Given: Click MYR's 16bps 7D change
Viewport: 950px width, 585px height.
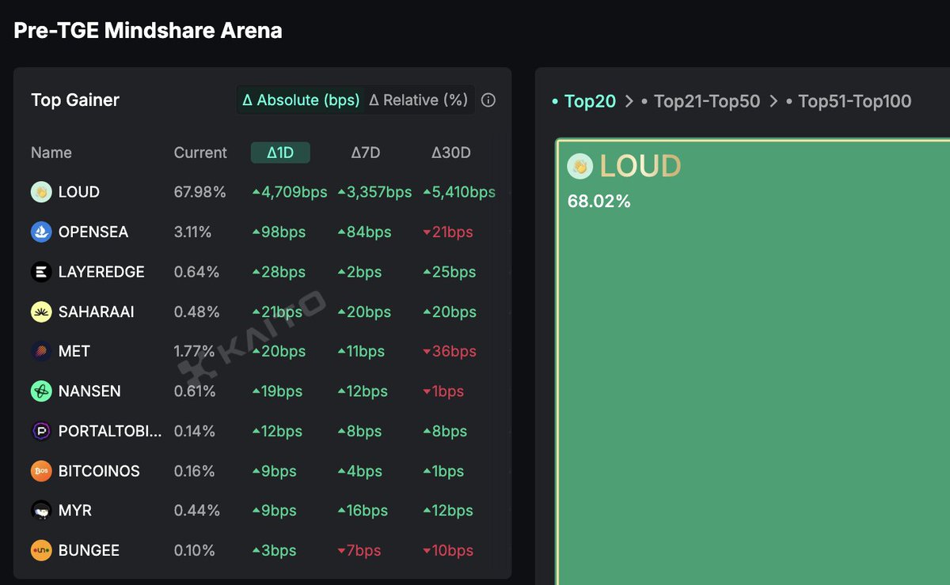Looking at the screenshot, I should coord(363,511).
